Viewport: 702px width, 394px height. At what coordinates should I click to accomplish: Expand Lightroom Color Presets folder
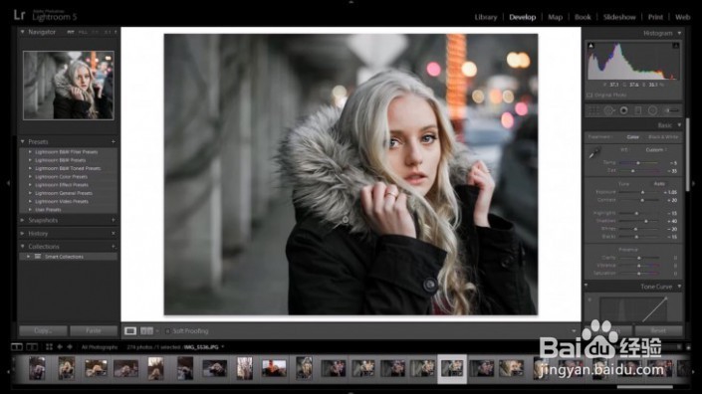point(31,177)
